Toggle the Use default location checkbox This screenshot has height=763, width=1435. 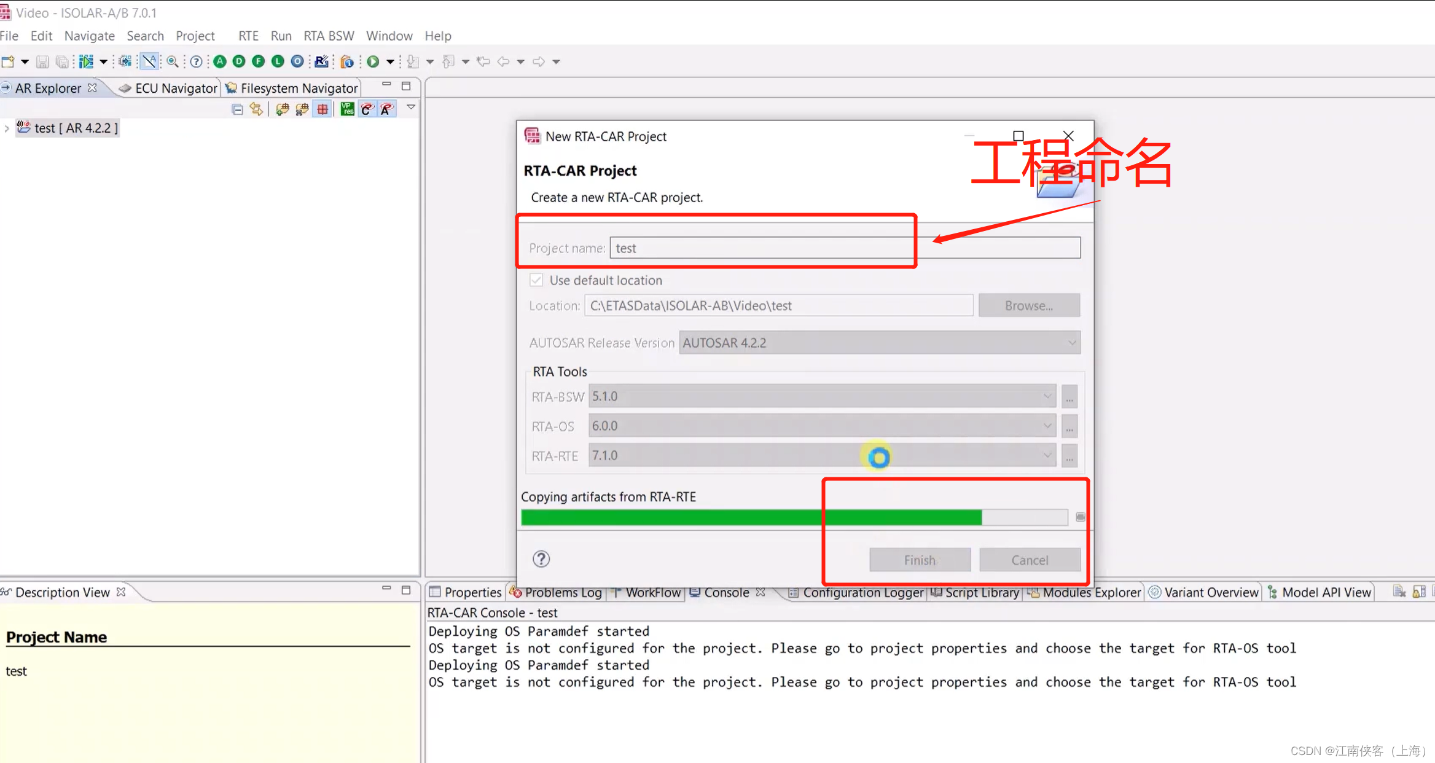point(536,279)
